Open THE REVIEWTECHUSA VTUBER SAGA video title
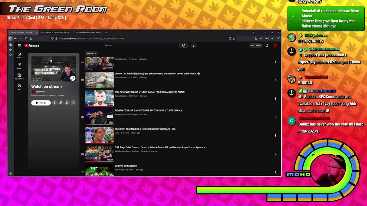The width and height of the screenshot is (367, 206). pos(150,92)
